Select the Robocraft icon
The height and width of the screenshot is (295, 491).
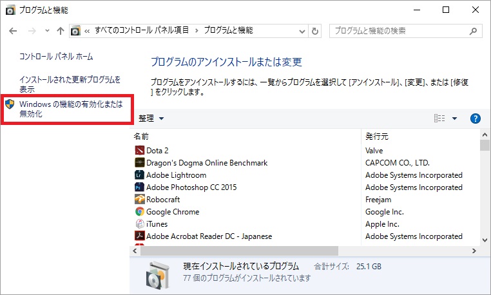139,199
